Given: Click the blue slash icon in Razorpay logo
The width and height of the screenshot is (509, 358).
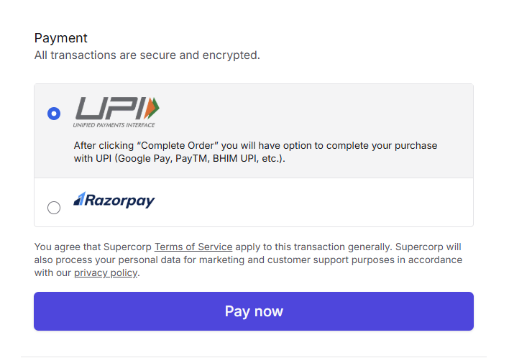Looking at the screenshot, I should [80, 198].
